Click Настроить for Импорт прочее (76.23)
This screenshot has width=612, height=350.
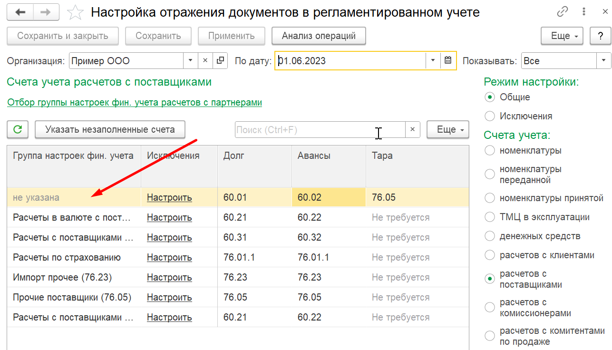tap(169, 277)
